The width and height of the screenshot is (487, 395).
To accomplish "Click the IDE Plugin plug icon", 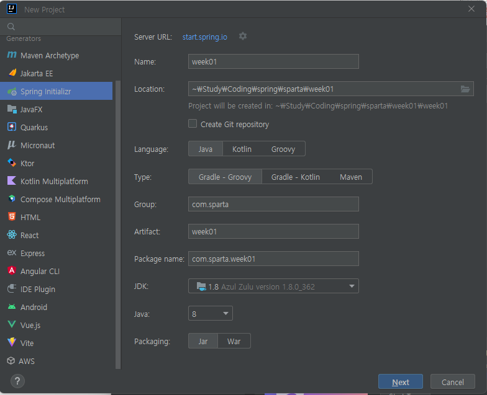I will coord(12,289).
